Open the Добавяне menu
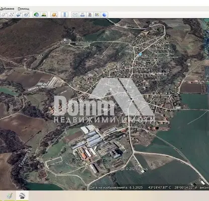The height and width of the screenshot is (201, 209). coord(7,9)
